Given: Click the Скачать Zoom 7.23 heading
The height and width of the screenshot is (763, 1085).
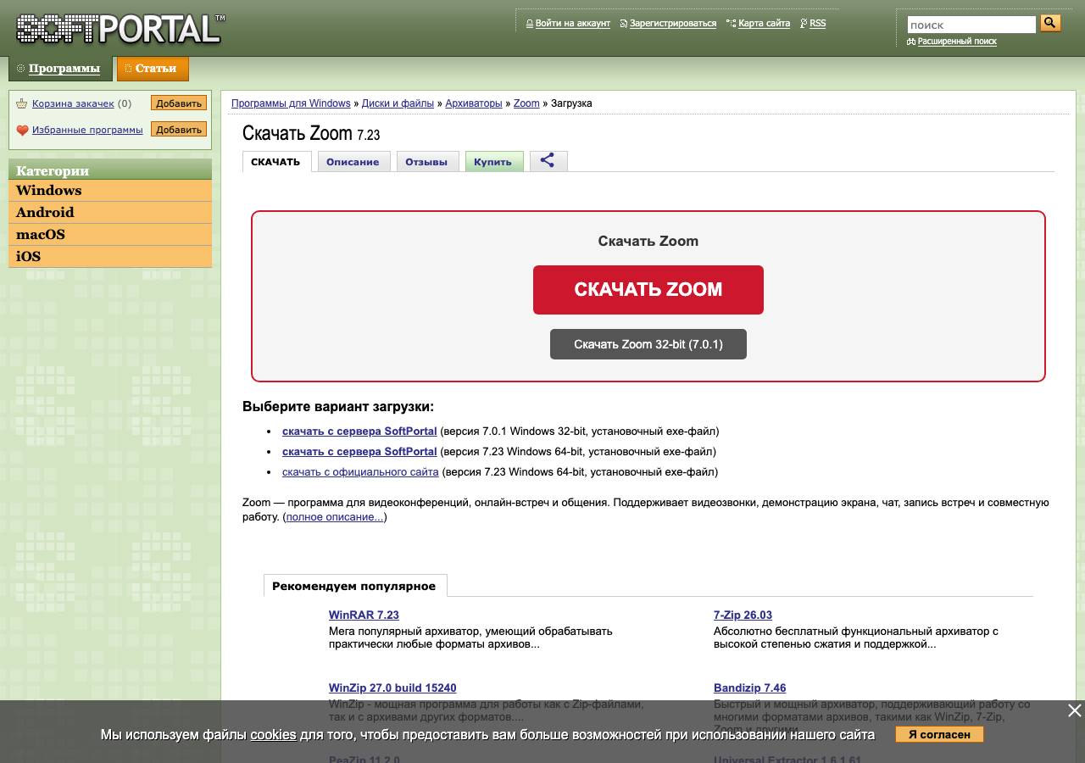Looking at the screenshot, I should (x=311, y=134).
